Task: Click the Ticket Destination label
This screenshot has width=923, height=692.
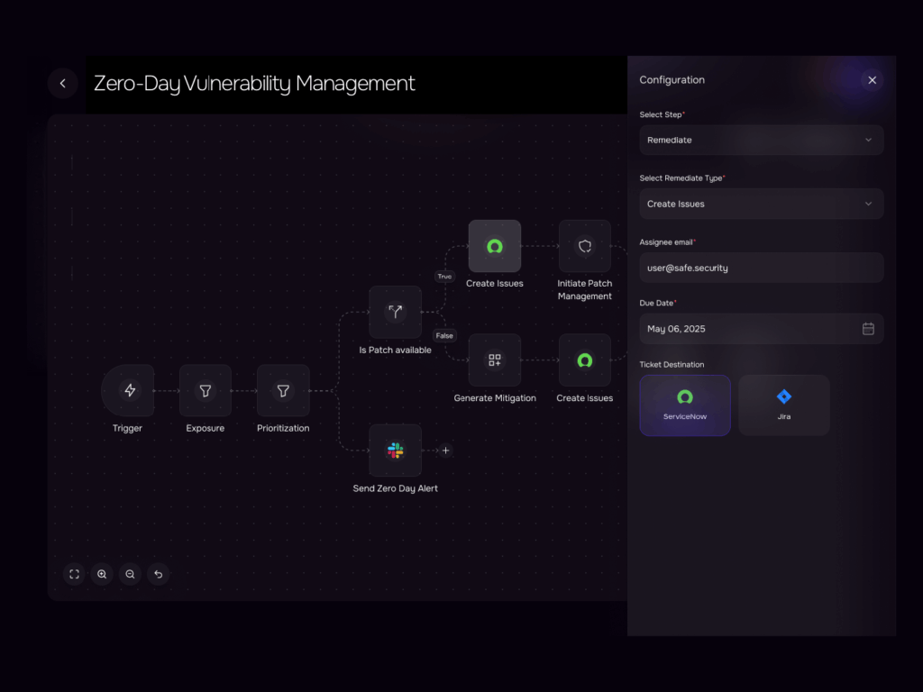Action: tap(672, 365)
